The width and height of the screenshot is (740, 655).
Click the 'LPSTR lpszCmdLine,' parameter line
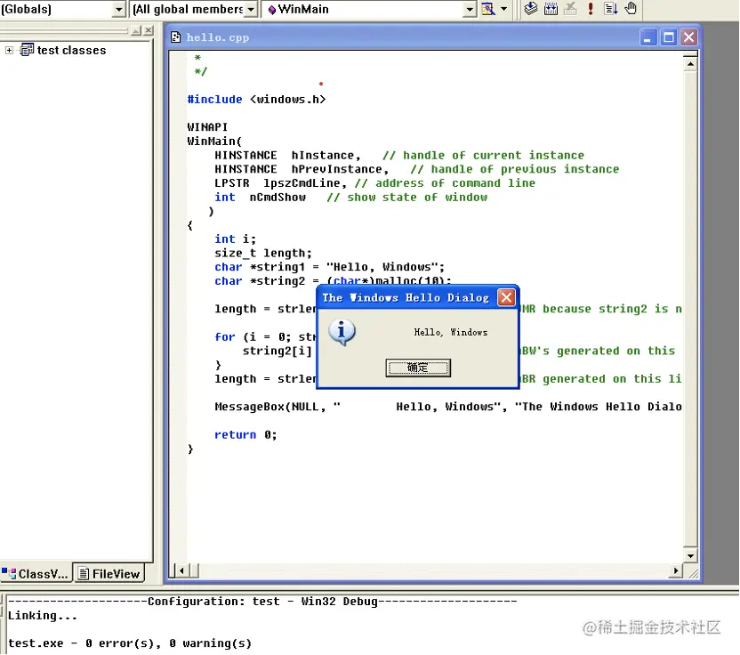(281, 183)
